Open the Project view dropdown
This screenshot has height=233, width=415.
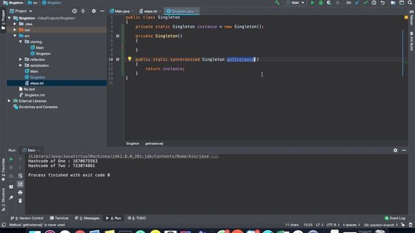coord(21,11)
